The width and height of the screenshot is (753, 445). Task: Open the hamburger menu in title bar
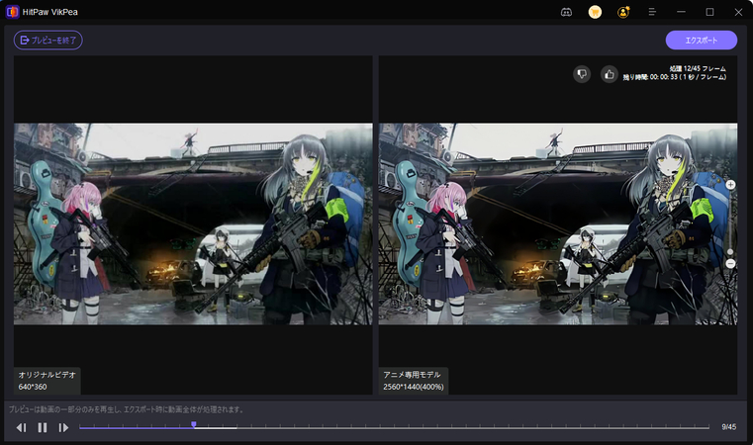(x=652, y=12)
